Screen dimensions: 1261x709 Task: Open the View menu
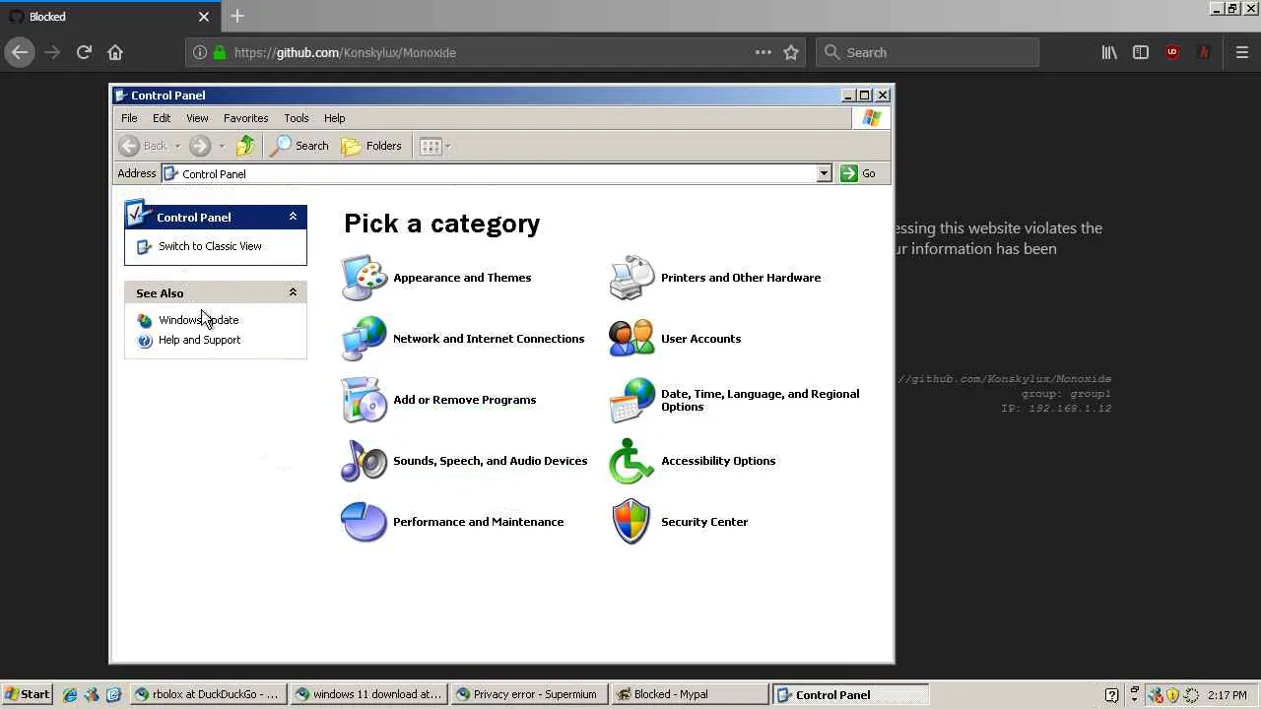[197, 118]
